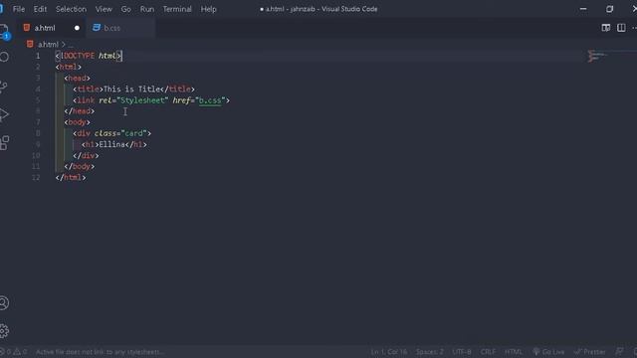This screenshot has height=358, width=637.
Task: Click the feedback icon in the status bar
Action: coord(619,352)
